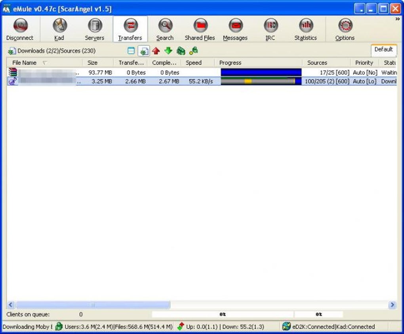Sort by the Comple... column header
The image size is (404, 334).
[x=164, y=63]
